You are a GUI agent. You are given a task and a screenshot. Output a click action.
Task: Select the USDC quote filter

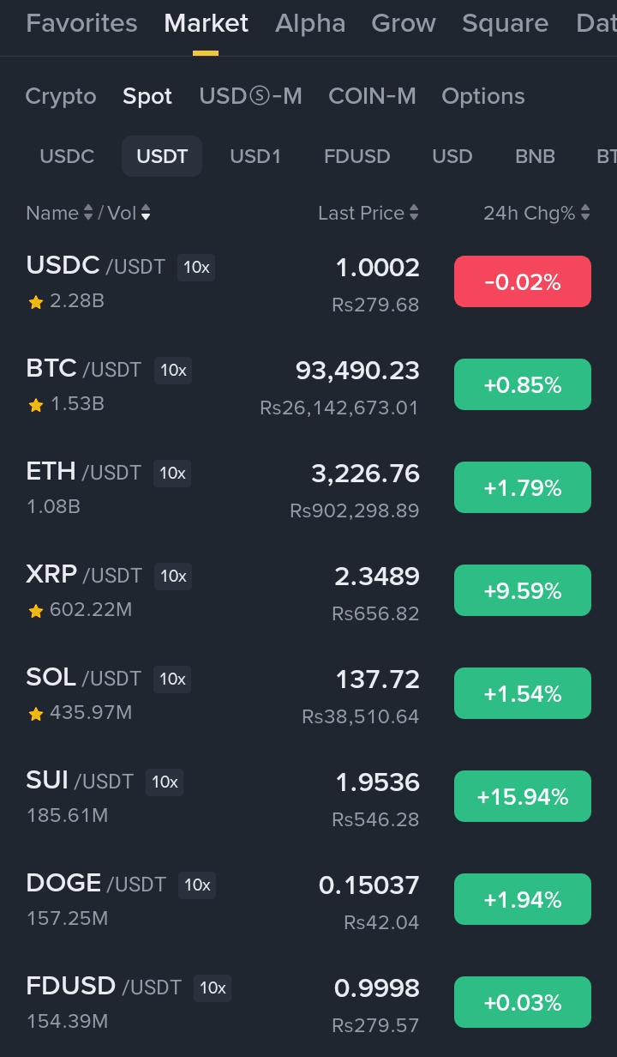tap(67, 156)
